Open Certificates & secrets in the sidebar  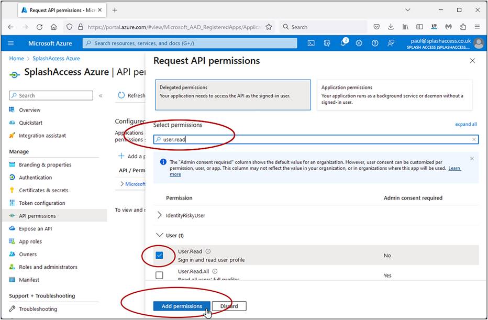43,190
